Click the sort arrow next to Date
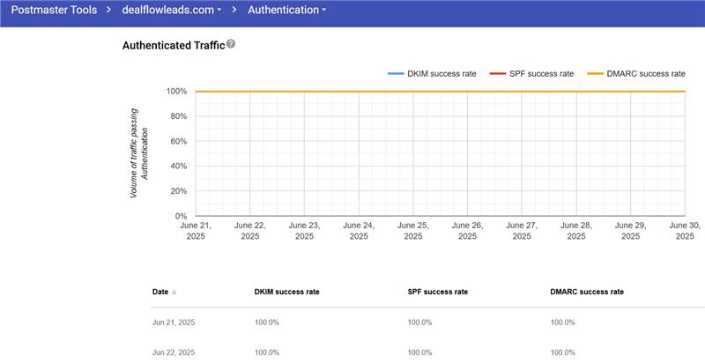The height and width of the screenshot is (363, 705). [x=174, y=292]
